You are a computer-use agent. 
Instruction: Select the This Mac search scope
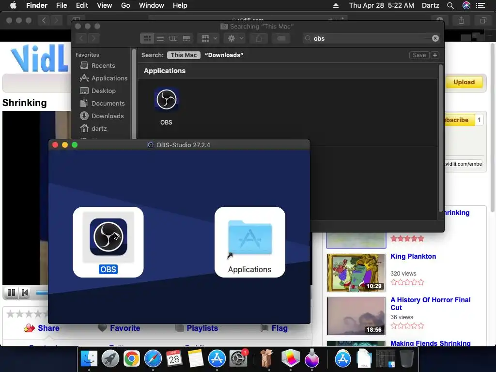click(x=184, y=55)
